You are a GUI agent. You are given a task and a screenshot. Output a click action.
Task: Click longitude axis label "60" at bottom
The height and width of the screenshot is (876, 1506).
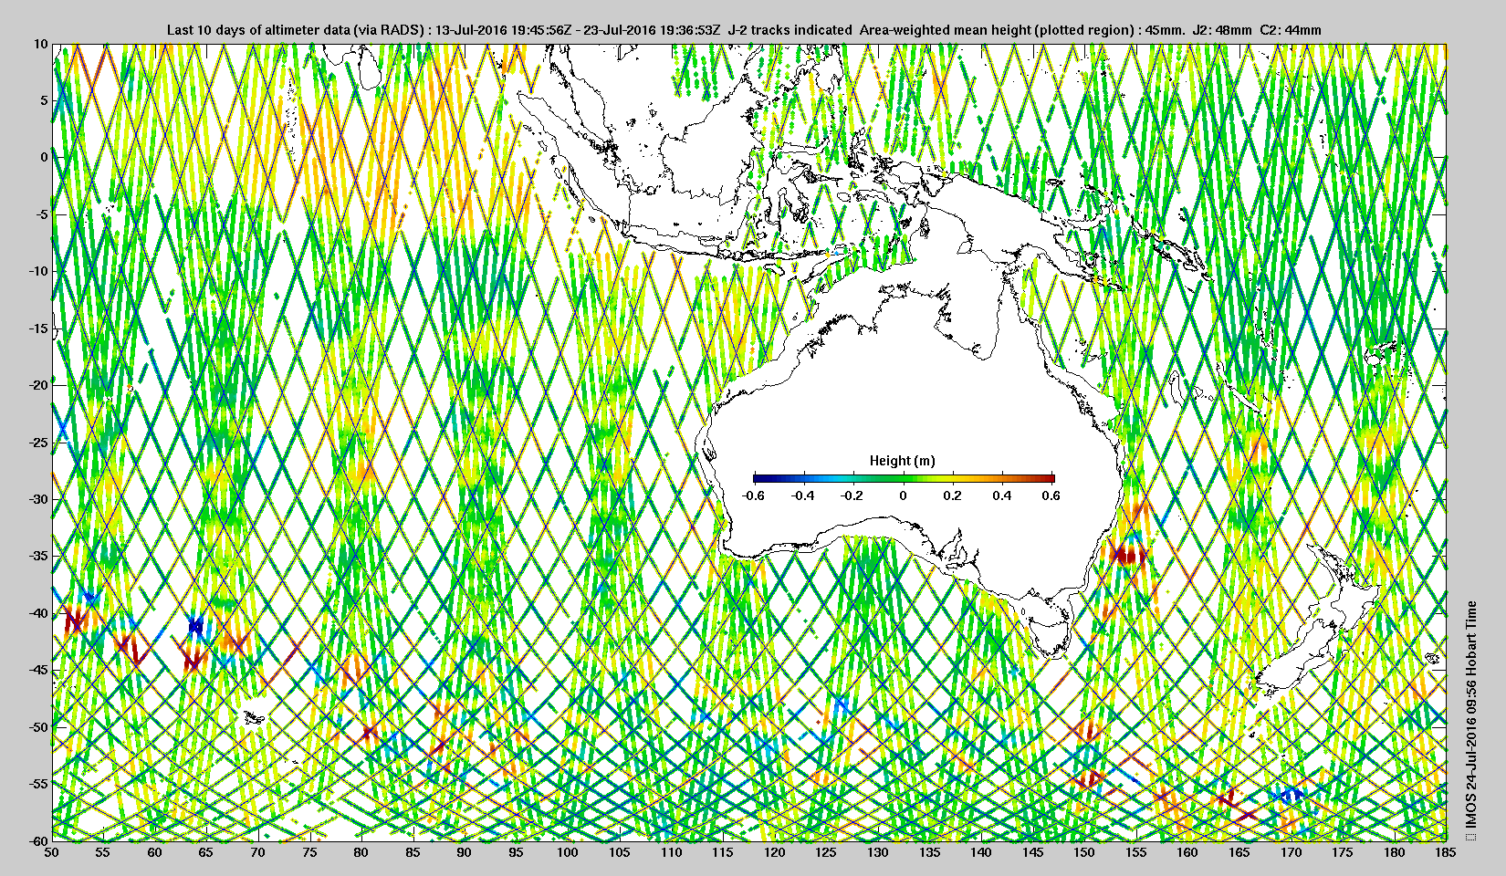click(x=155, y=852)
